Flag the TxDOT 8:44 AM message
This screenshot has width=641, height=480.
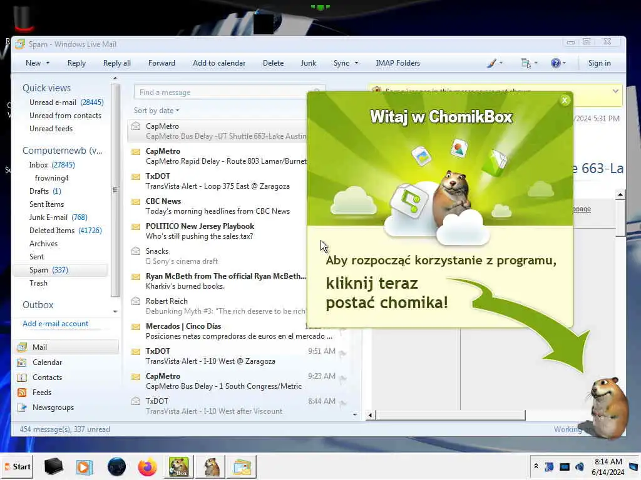coord(342,403)
